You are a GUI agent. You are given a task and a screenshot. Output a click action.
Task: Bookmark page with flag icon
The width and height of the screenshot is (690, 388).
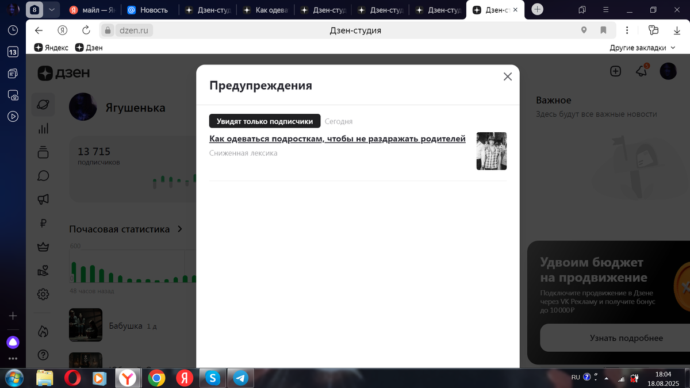click(x=603, y=30)
